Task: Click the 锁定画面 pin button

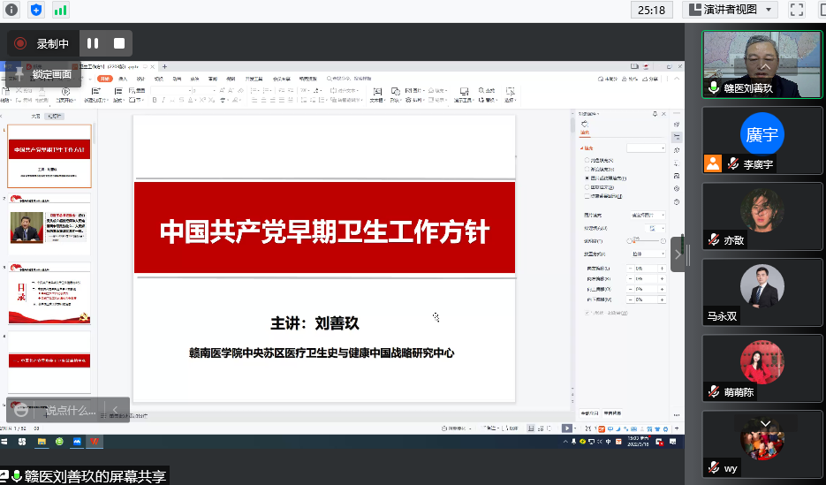Action: pyautogui.click(x=44, y=74)
